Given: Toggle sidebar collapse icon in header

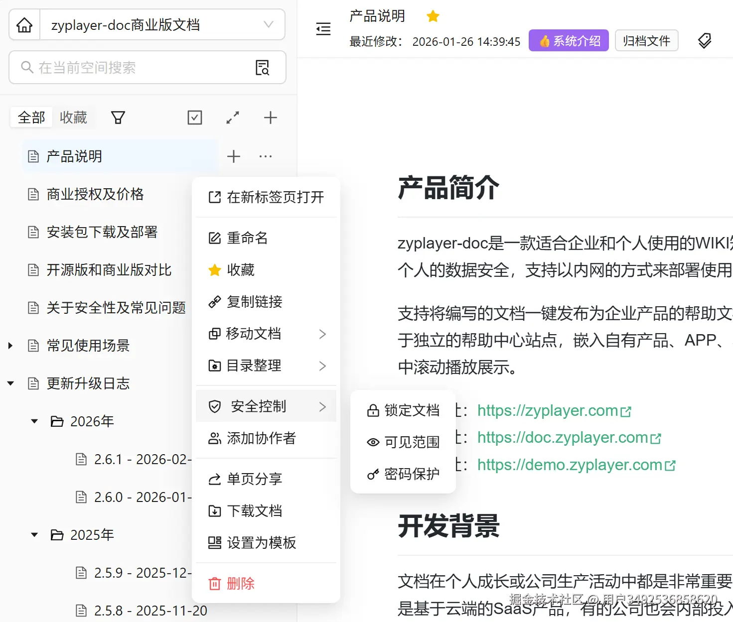Looking at the screenshot, I should click(x=323, y=29).
